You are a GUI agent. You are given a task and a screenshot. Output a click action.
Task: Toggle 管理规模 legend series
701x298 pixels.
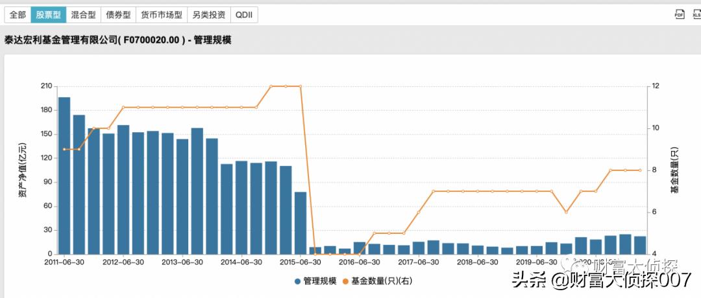click(314, 281)
